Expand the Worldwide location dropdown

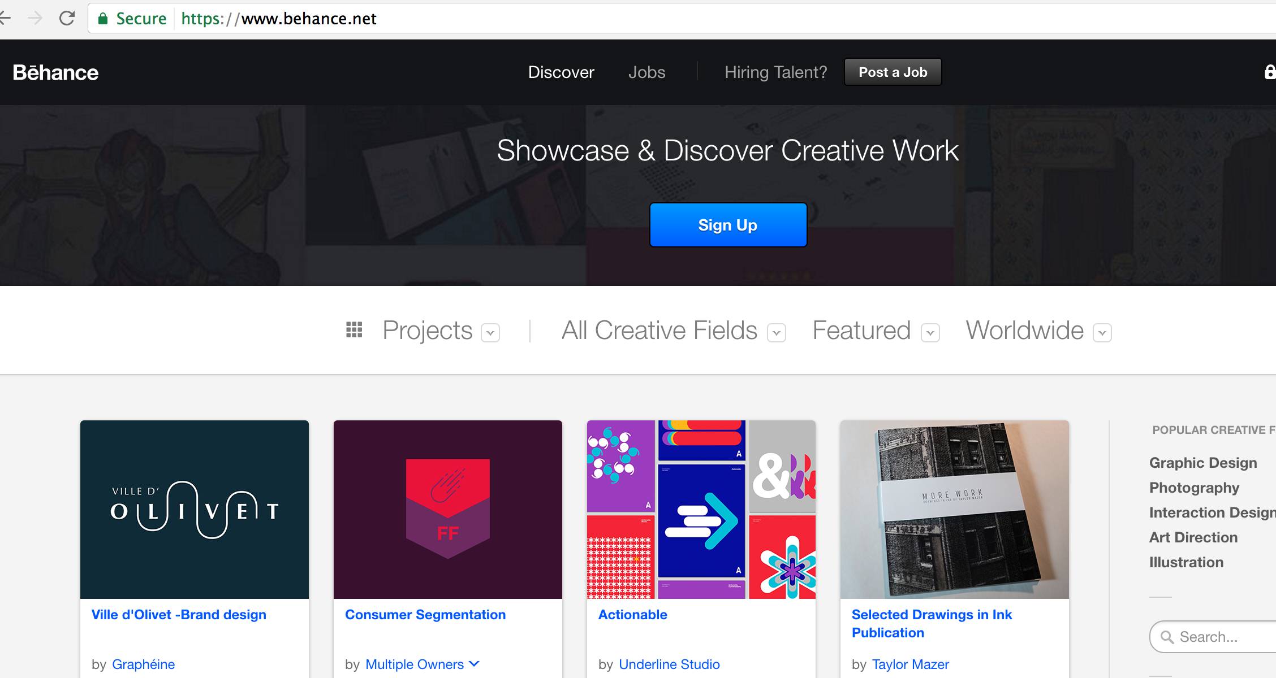(1102, 333)
